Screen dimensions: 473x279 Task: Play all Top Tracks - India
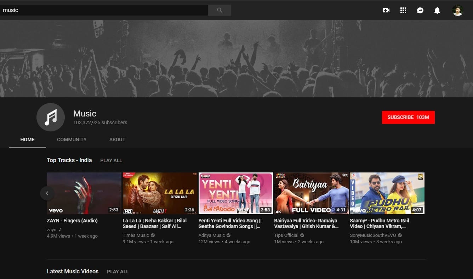pyautogui.click(x=111, y=160)
